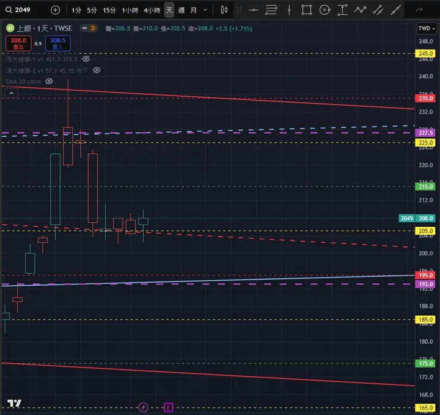Image resolution: width=440 pixels, height=415 pixels.
Task: Switch to the 5分 timeframe
Action: [92, 10]
